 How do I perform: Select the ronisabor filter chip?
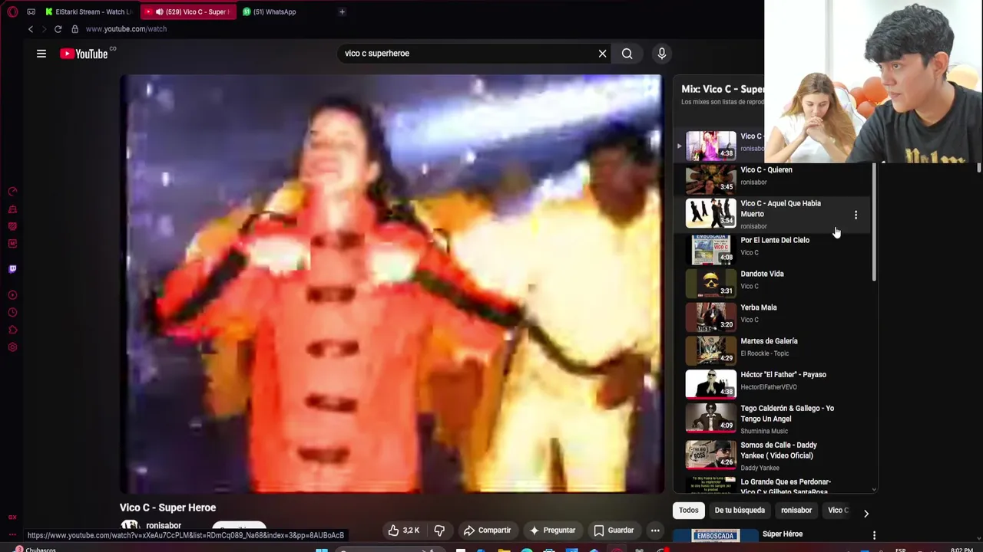tap(796, 511)
